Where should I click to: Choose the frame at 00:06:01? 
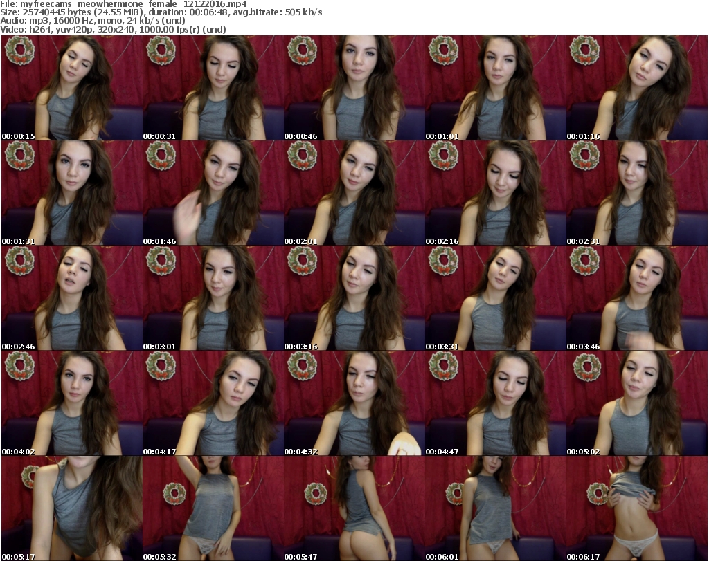(x=496, y=508)
